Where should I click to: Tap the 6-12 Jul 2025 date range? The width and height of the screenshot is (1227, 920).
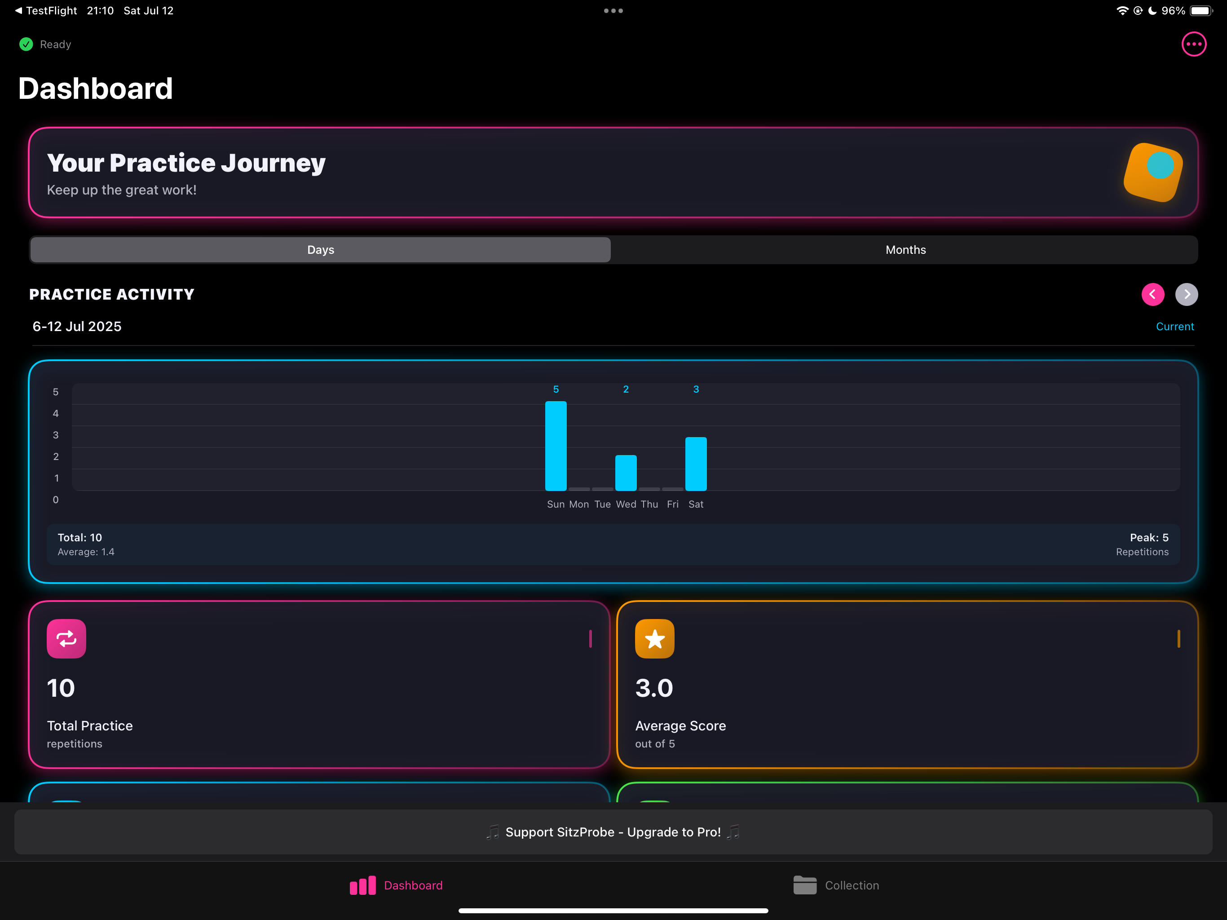click(x=76, y=326)
